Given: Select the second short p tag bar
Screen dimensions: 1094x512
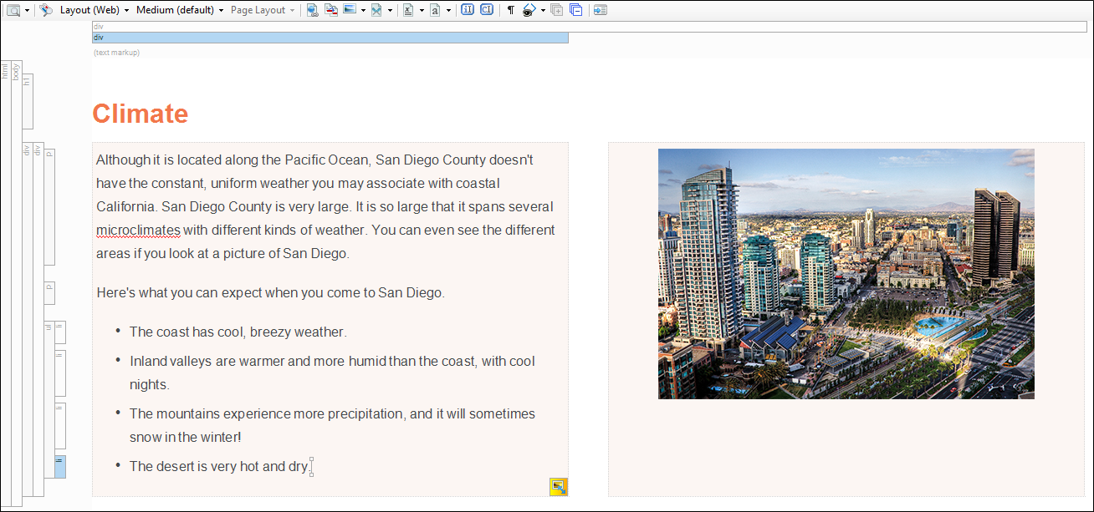Looking at the screenshot, I should pyautogui.click(x=49, y=292).
